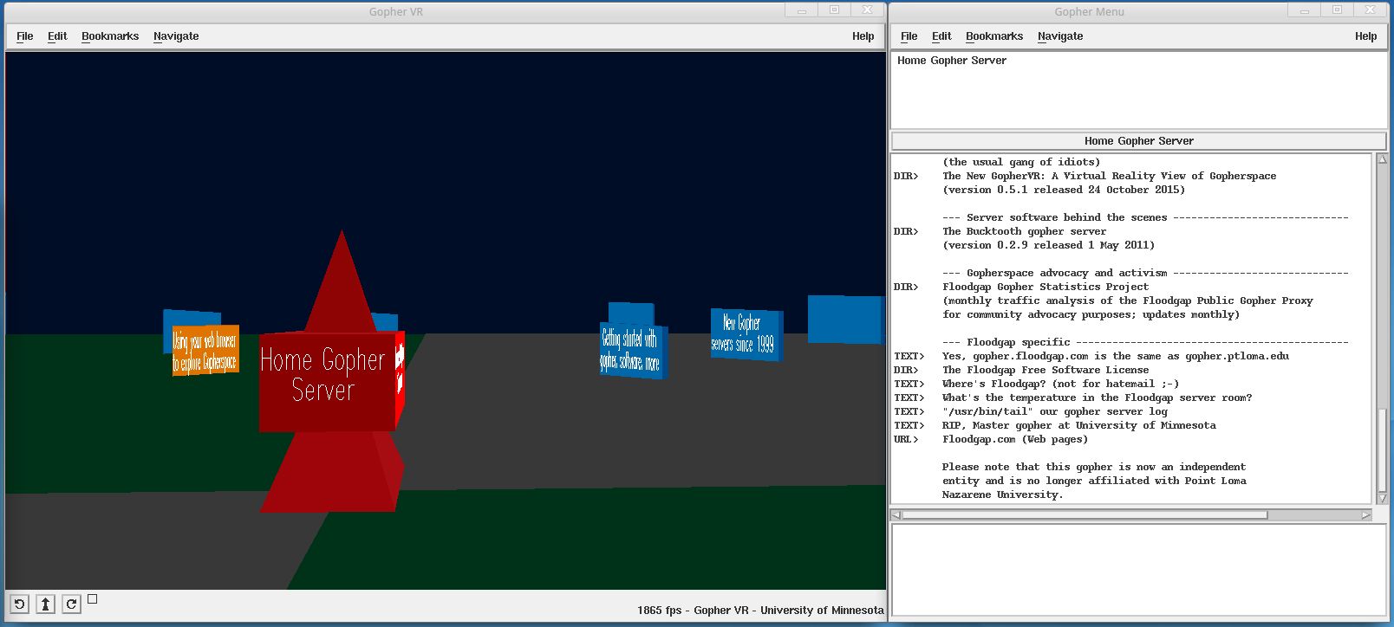Open 'The New GopherVR' directory entry
The height and width of the screenshot is (627, 1394).
pyautogui.click(x=1109, y=176)
